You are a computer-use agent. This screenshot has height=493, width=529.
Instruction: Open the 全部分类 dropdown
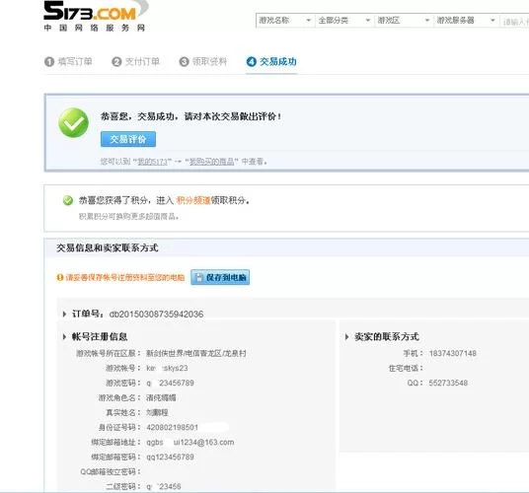344,21
